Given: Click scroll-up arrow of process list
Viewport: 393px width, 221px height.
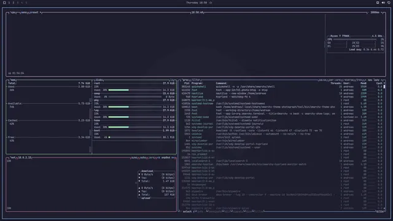Looking at the screenshot, I should 384,83.
